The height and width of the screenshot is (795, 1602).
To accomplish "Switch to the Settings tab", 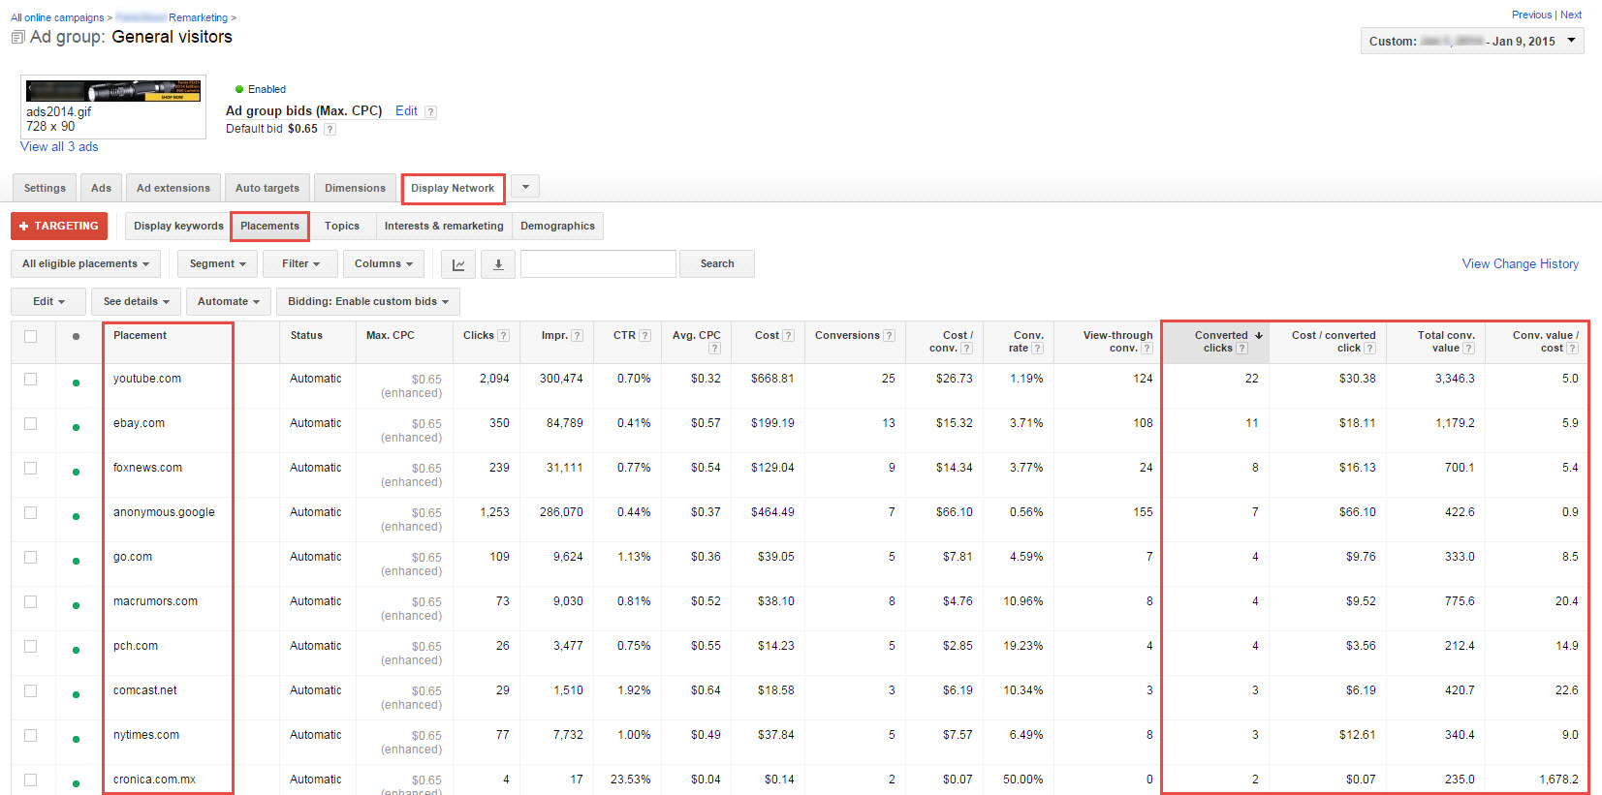I will pyautogui.click(x=45, y=189).
